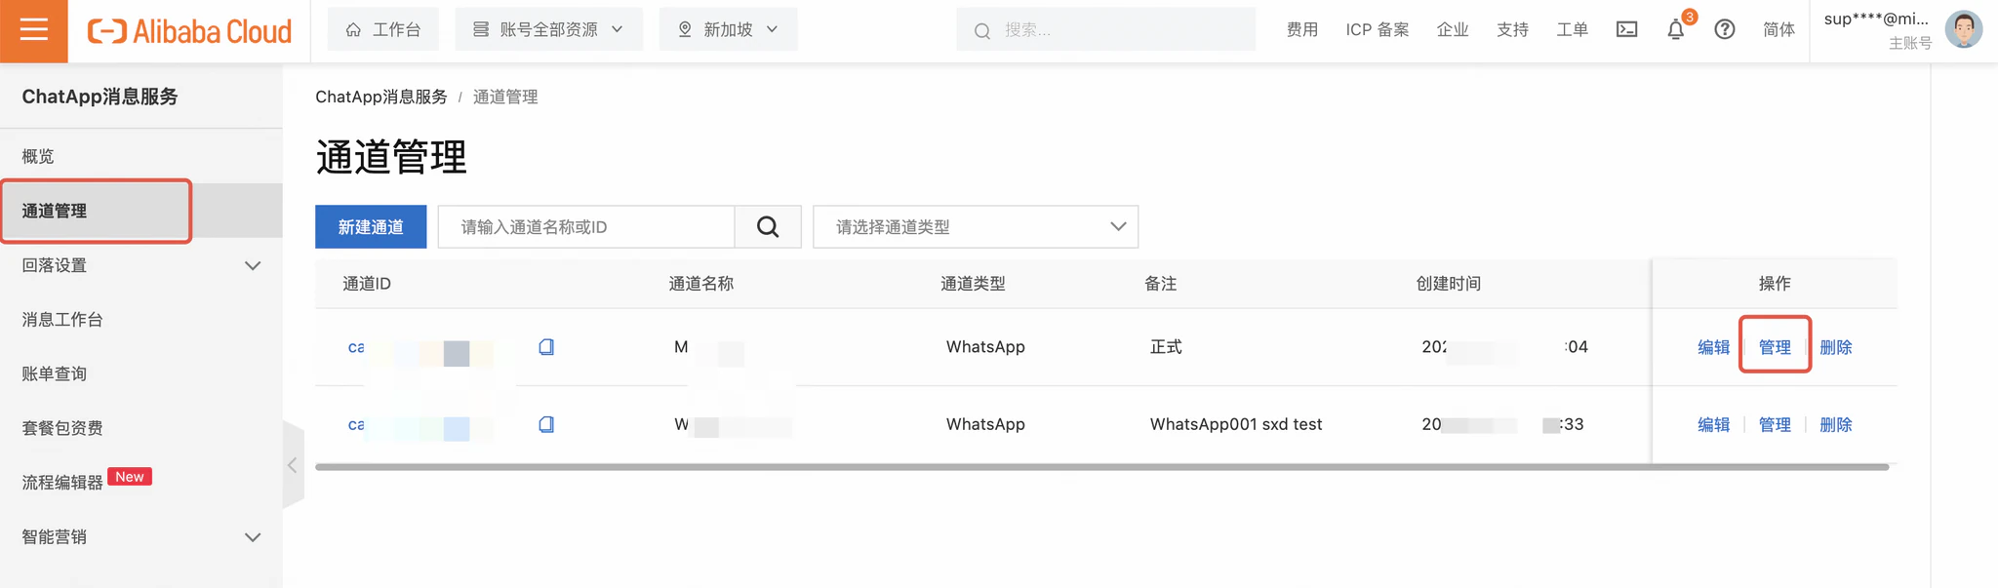The image size is (1998, 588).
Task: Open the 支持 menu
Action: [1512, 30]
